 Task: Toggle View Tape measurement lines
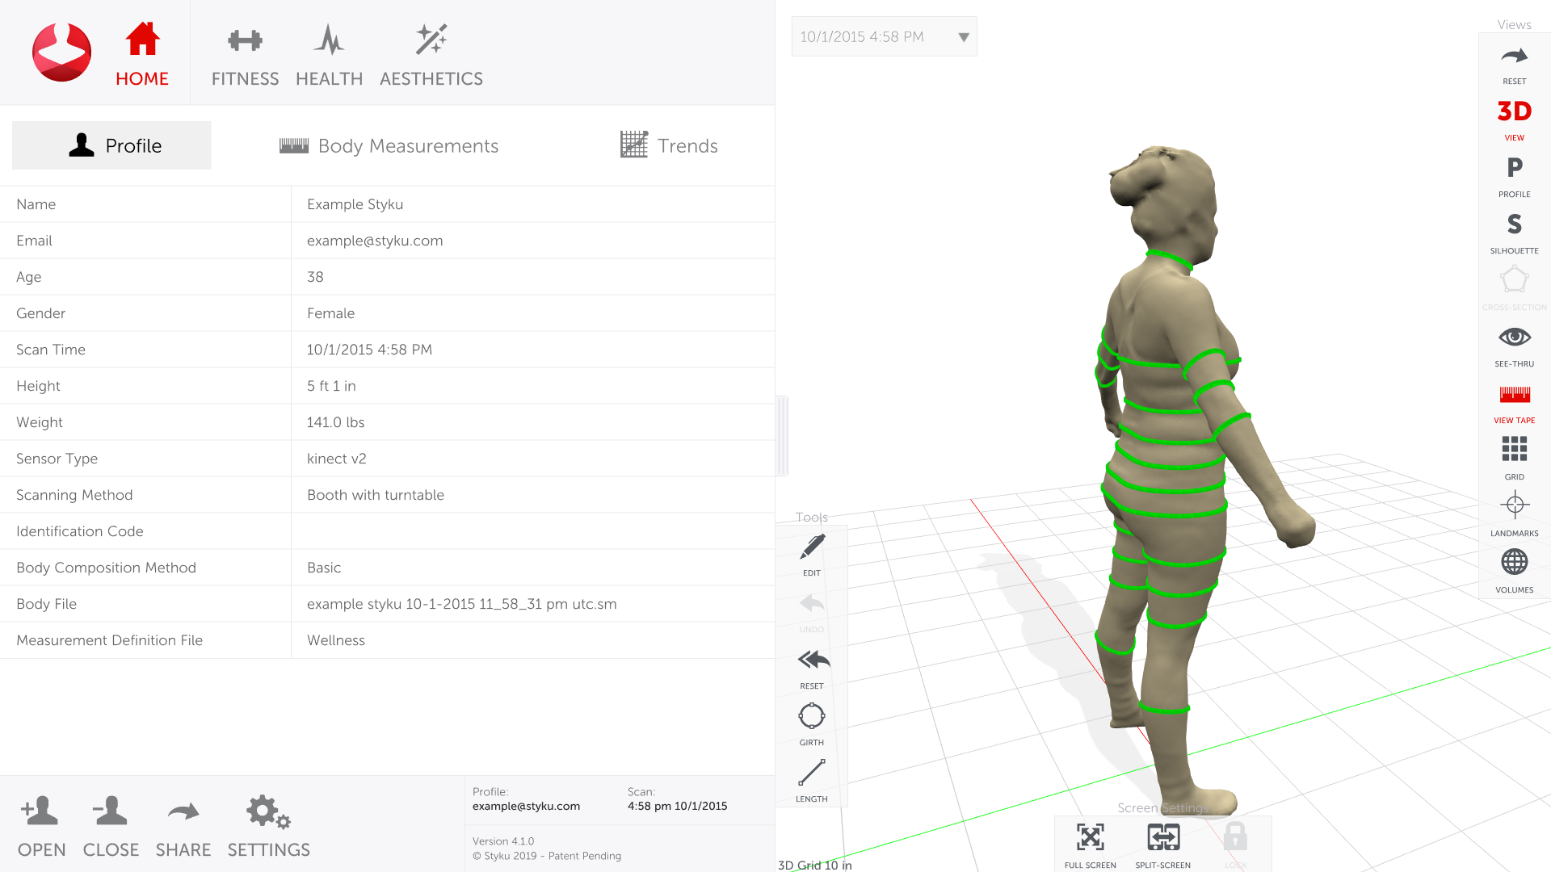click(1514, 396)
